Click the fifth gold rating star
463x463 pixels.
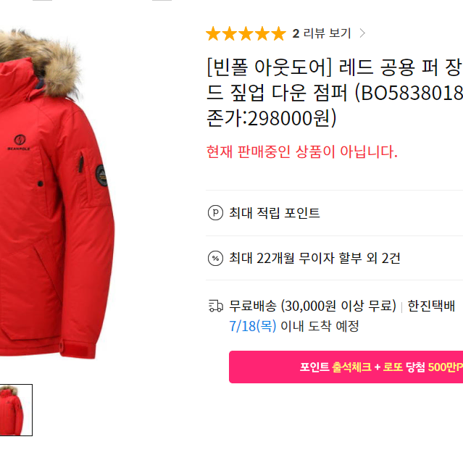click(x=279, y=33)
